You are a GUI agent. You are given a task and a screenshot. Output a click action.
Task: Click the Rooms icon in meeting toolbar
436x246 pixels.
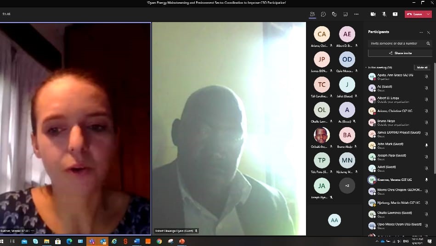click(345, 14)
